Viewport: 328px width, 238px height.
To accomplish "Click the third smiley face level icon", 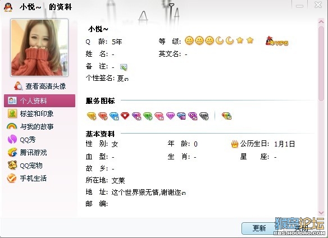I will pyautogui.click(x=209, y=40).
